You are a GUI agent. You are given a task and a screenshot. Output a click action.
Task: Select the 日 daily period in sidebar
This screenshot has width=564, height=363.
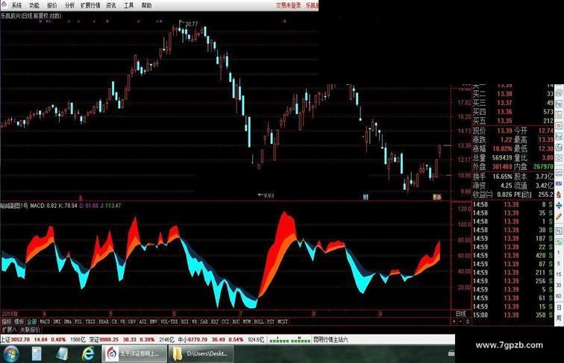(559, 307)
